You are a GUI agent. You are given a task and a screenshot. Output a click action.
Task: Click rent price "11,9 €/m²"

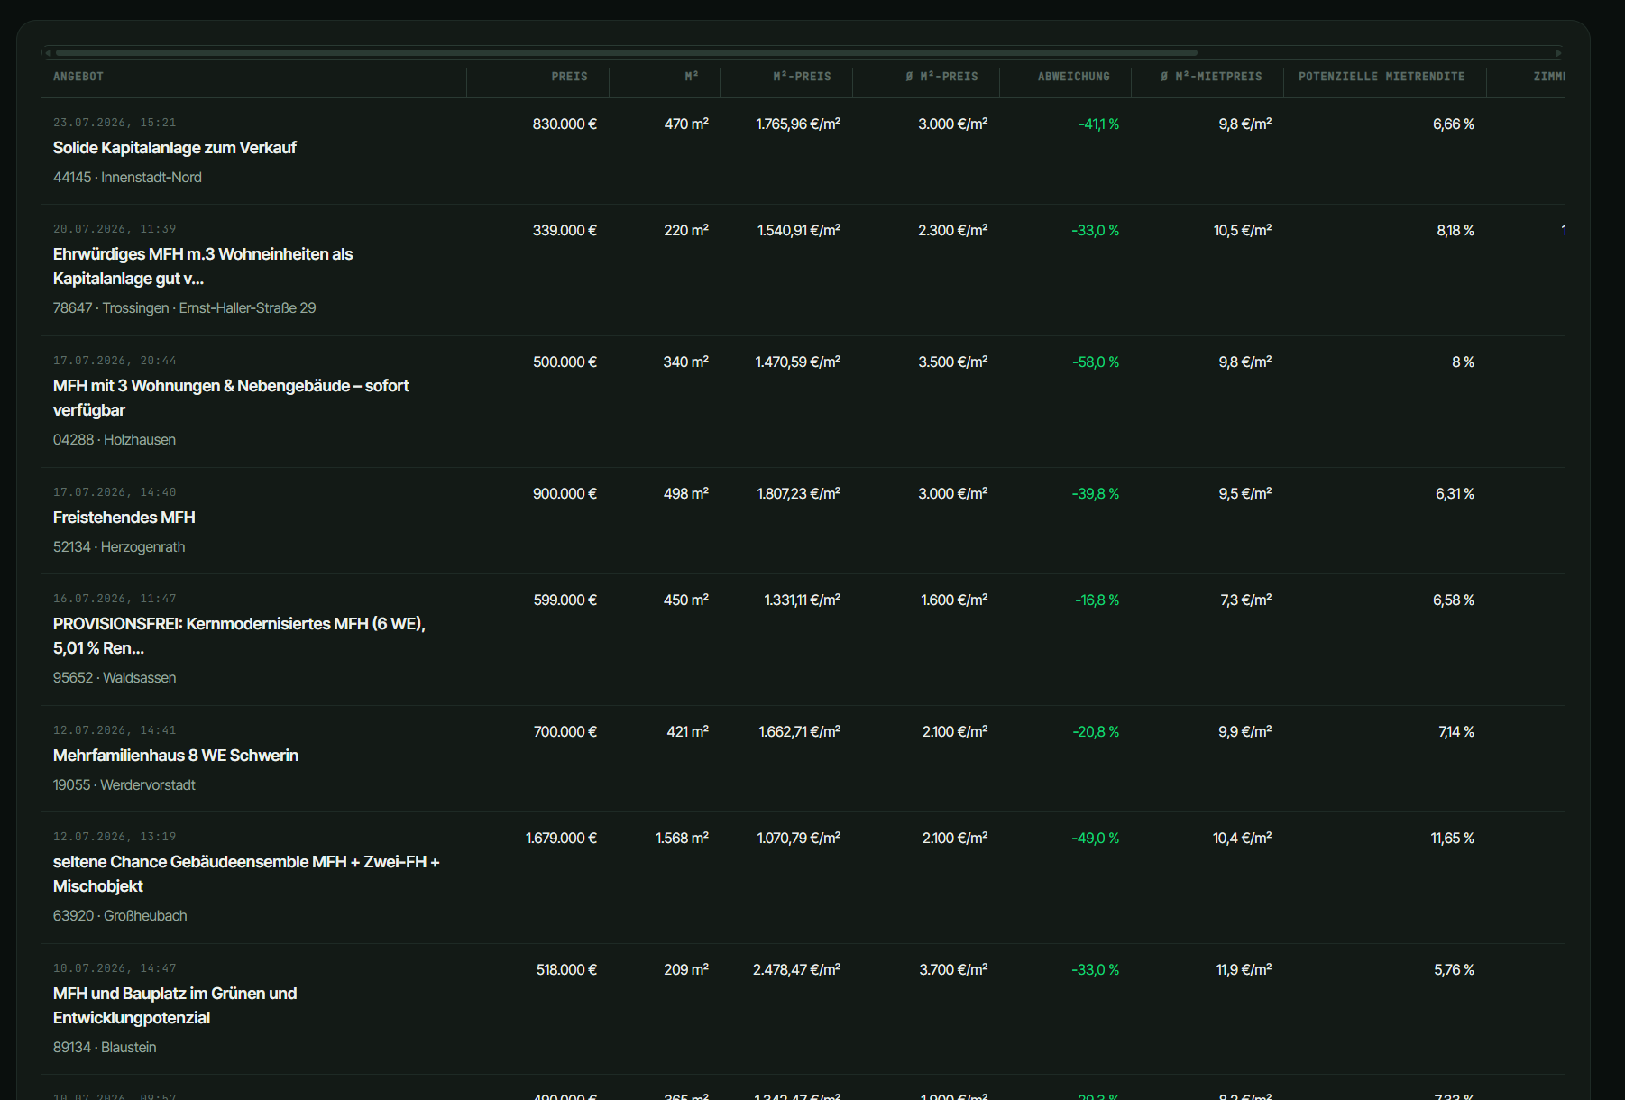click(1244, 970)
